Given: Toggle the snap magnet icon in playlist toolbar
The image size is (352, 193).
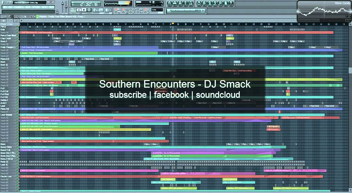Looking at the screenshot, I should 5,16.
